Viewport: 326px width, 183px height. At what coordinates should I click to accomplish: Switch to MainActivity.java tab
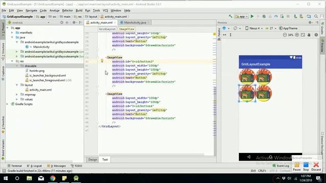135,22
